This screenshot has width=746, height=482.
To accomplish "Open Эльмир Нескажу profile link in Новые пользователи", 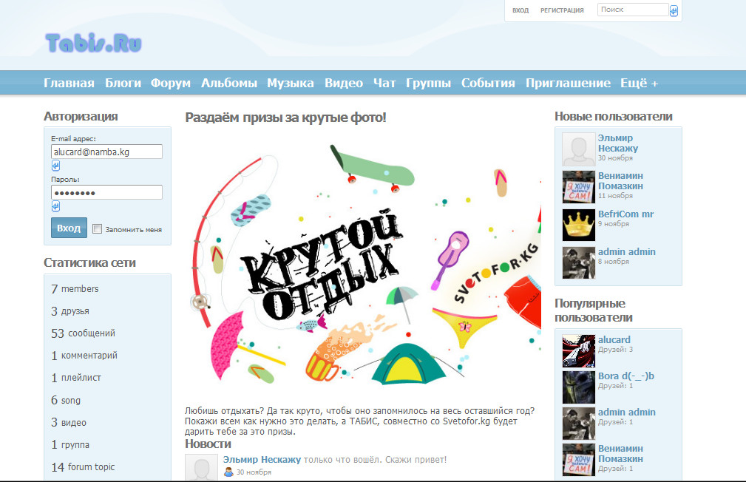I will pyautogui.click(x=617, y=143).
